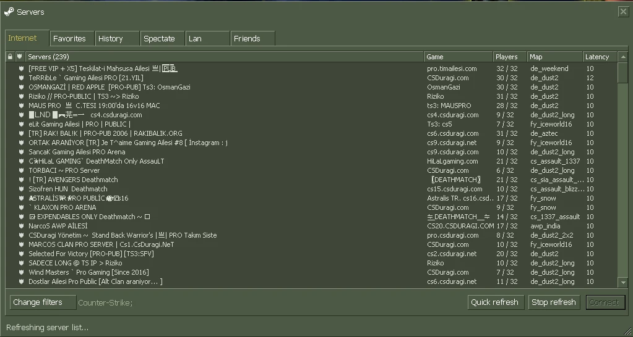Click VAC shield icon of SADECE LONG row
The width and height of the screenshot is (633, 337).
pyautogui.click(x=22, y=263)
